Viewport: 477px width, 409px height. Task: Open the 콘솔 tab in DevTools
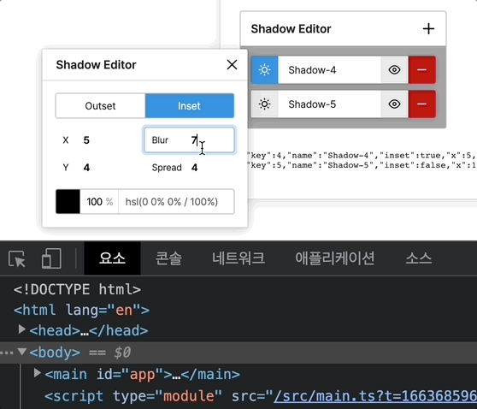point(169,259)
